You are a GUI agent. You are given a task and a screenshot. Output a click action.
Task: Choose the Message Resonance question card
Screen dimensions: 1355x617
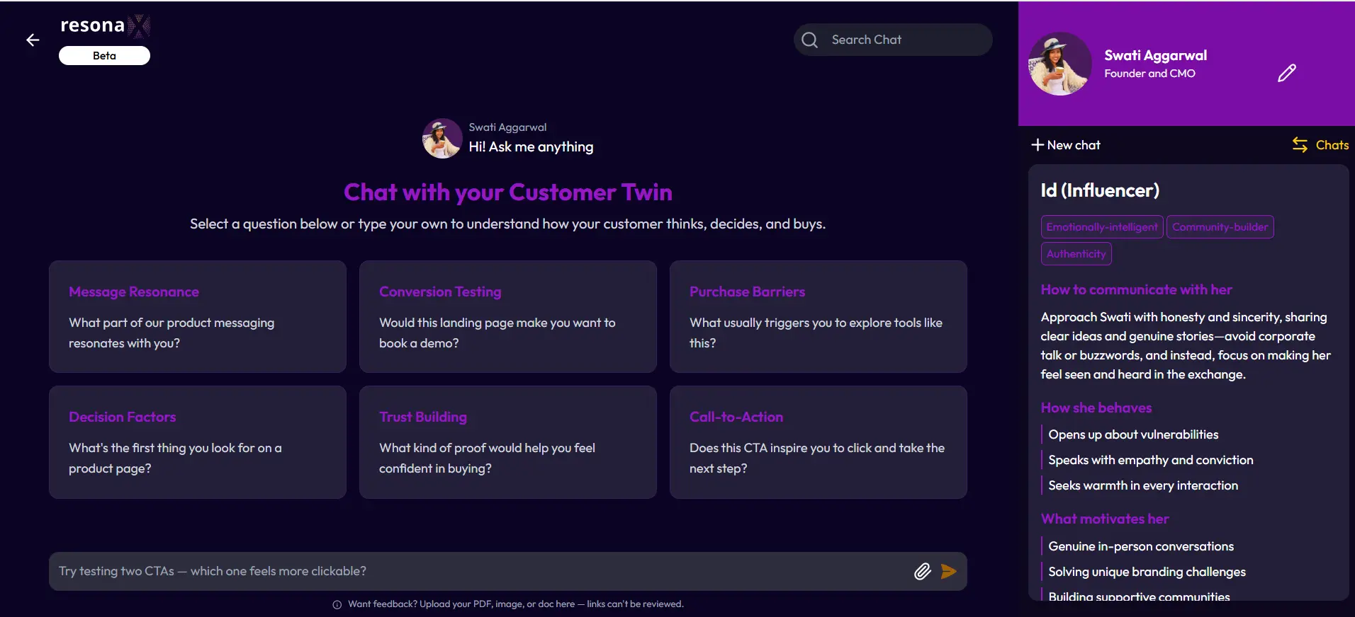click(x=198, y=316)
